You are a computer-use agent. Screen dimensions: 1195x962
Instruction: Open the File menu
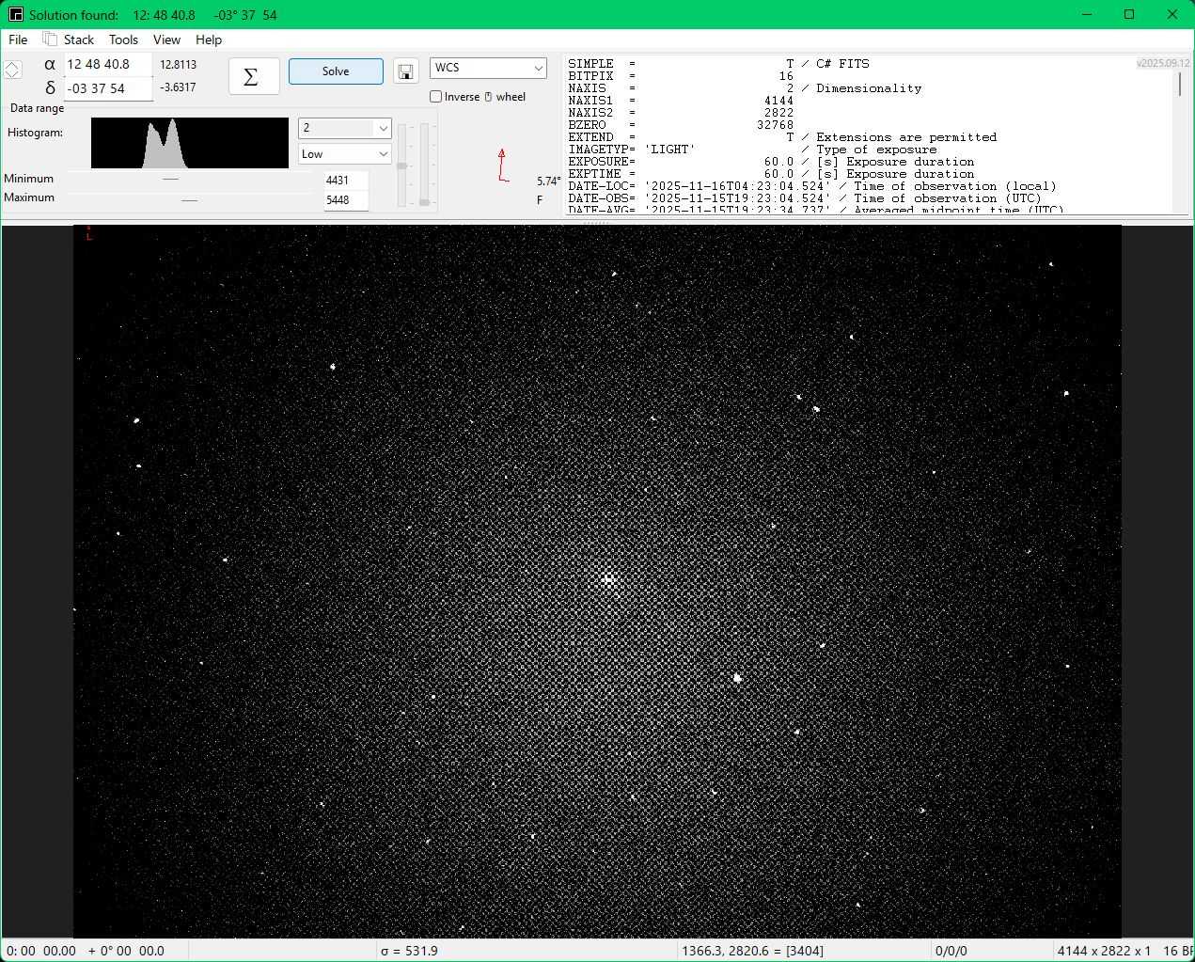tap(18, 39)
